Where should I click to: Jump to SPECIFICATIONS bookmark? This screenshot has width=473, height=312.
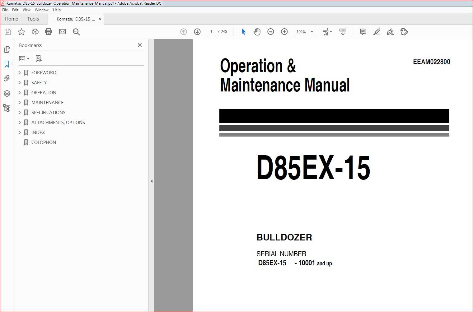[48, 113]
